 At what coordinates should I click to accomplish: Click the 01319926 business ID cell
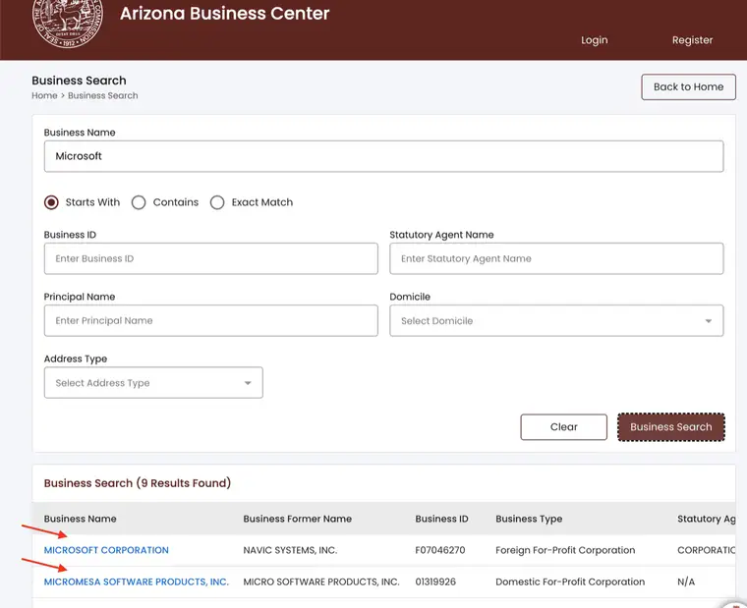coord(435,581)
